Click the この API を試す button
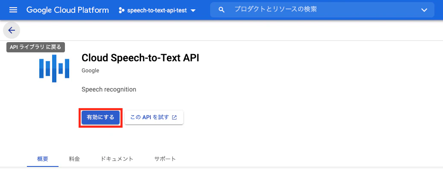 coord(154,117)
